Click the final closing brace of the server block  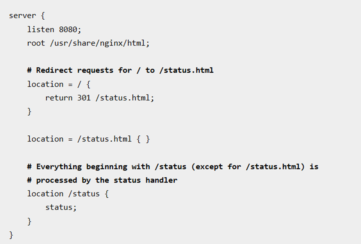coord(11,235)
